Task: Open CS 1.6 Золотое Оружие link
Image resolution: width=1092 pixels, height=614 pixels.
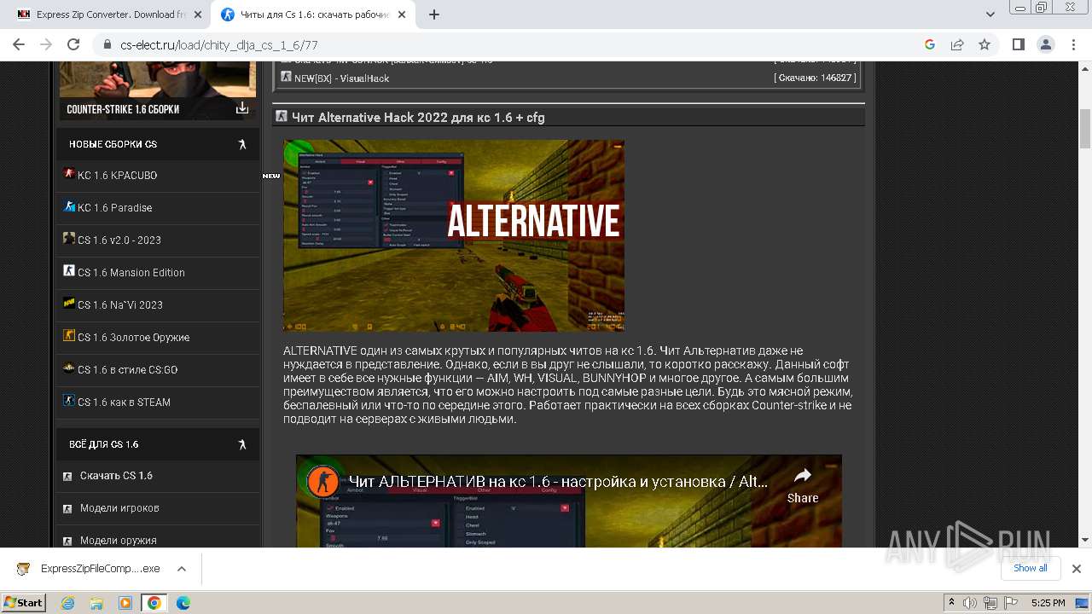Action: coord(133,337)
